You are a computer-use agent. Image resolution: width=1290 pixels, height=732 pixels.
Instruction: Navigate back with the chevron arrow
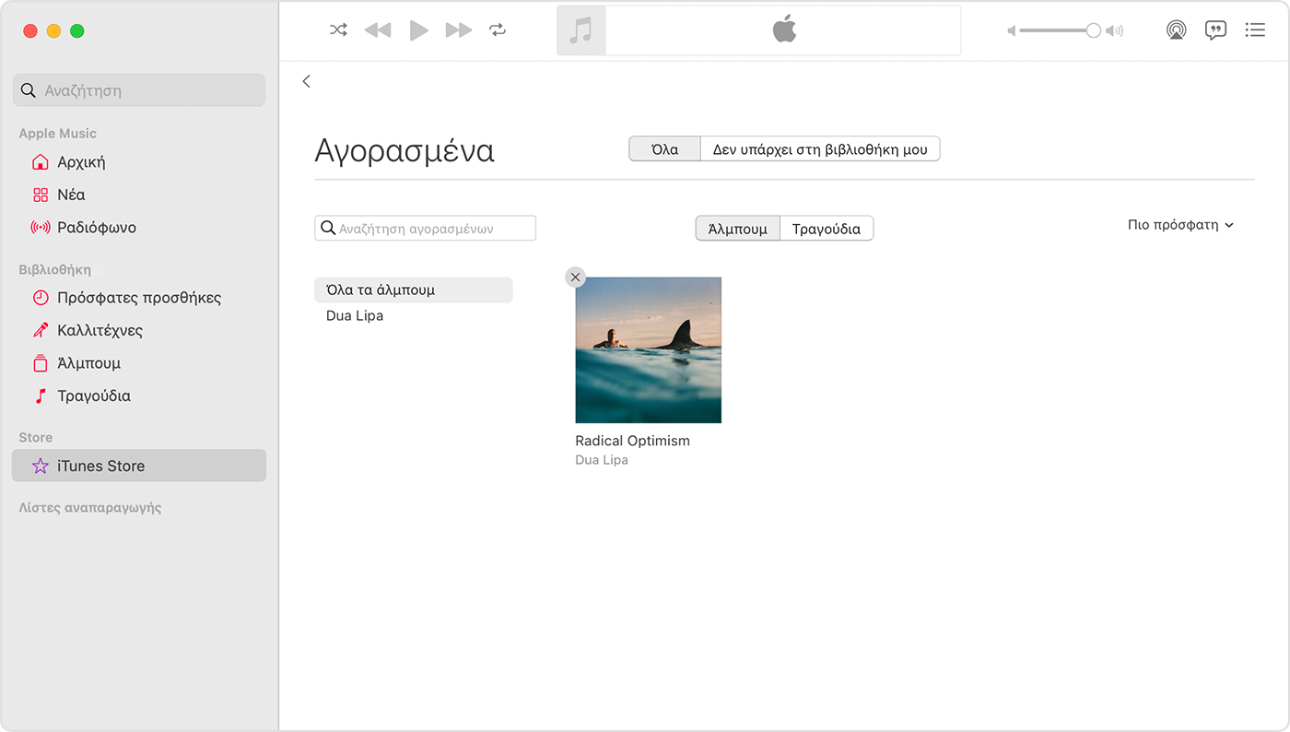point(307,81)
